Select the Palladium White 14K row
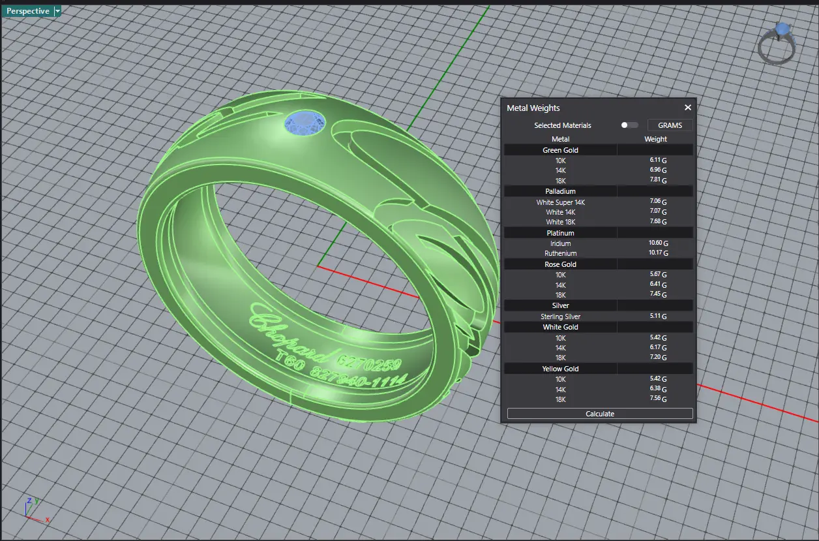The image size is (819, 541). pyautogui.click(x=599, y=212)
